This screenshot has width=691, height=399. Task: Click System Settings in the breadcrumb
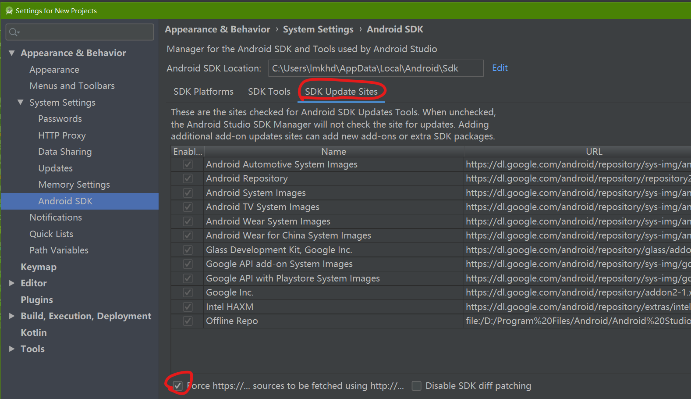318,29
